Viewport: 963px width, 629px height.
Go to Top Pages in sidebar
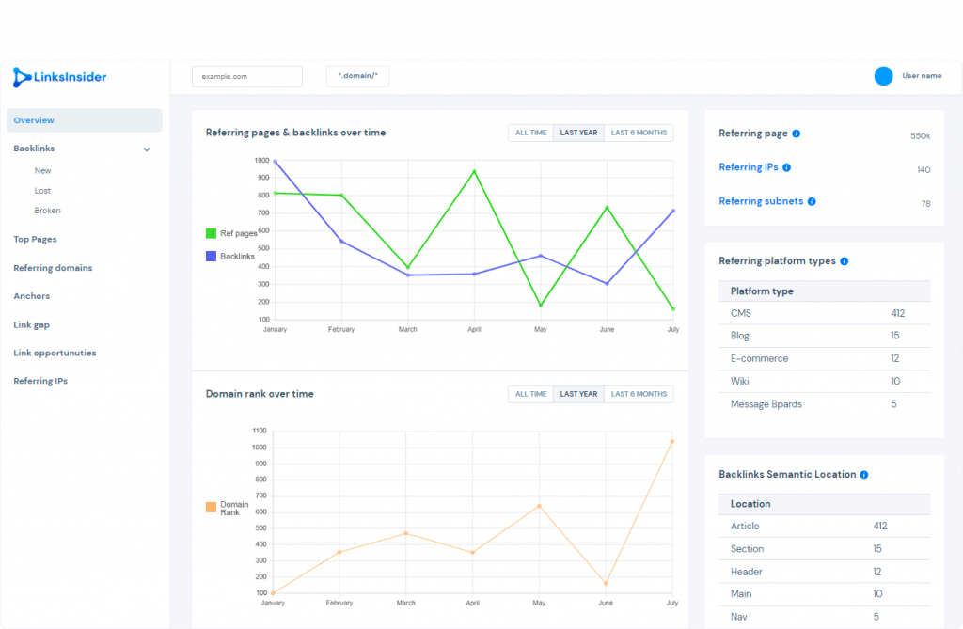point(35,240)
